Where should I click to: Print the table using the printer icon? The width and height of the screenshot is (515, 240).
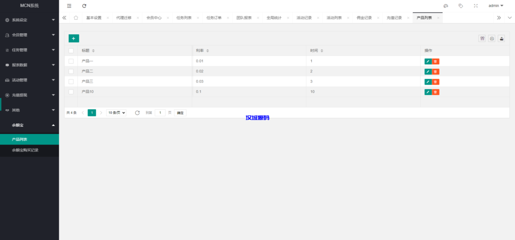491,38
